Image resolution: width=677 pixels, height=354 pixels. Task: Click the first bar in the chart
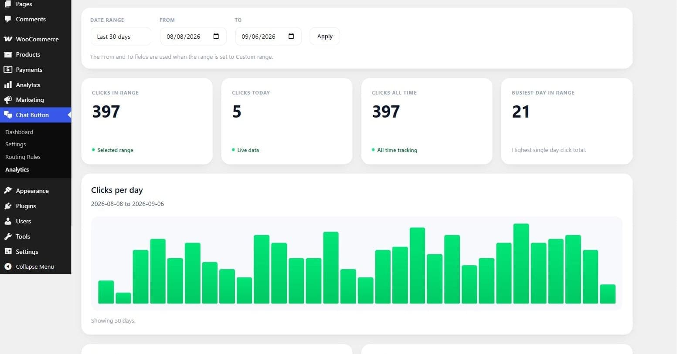106,292
